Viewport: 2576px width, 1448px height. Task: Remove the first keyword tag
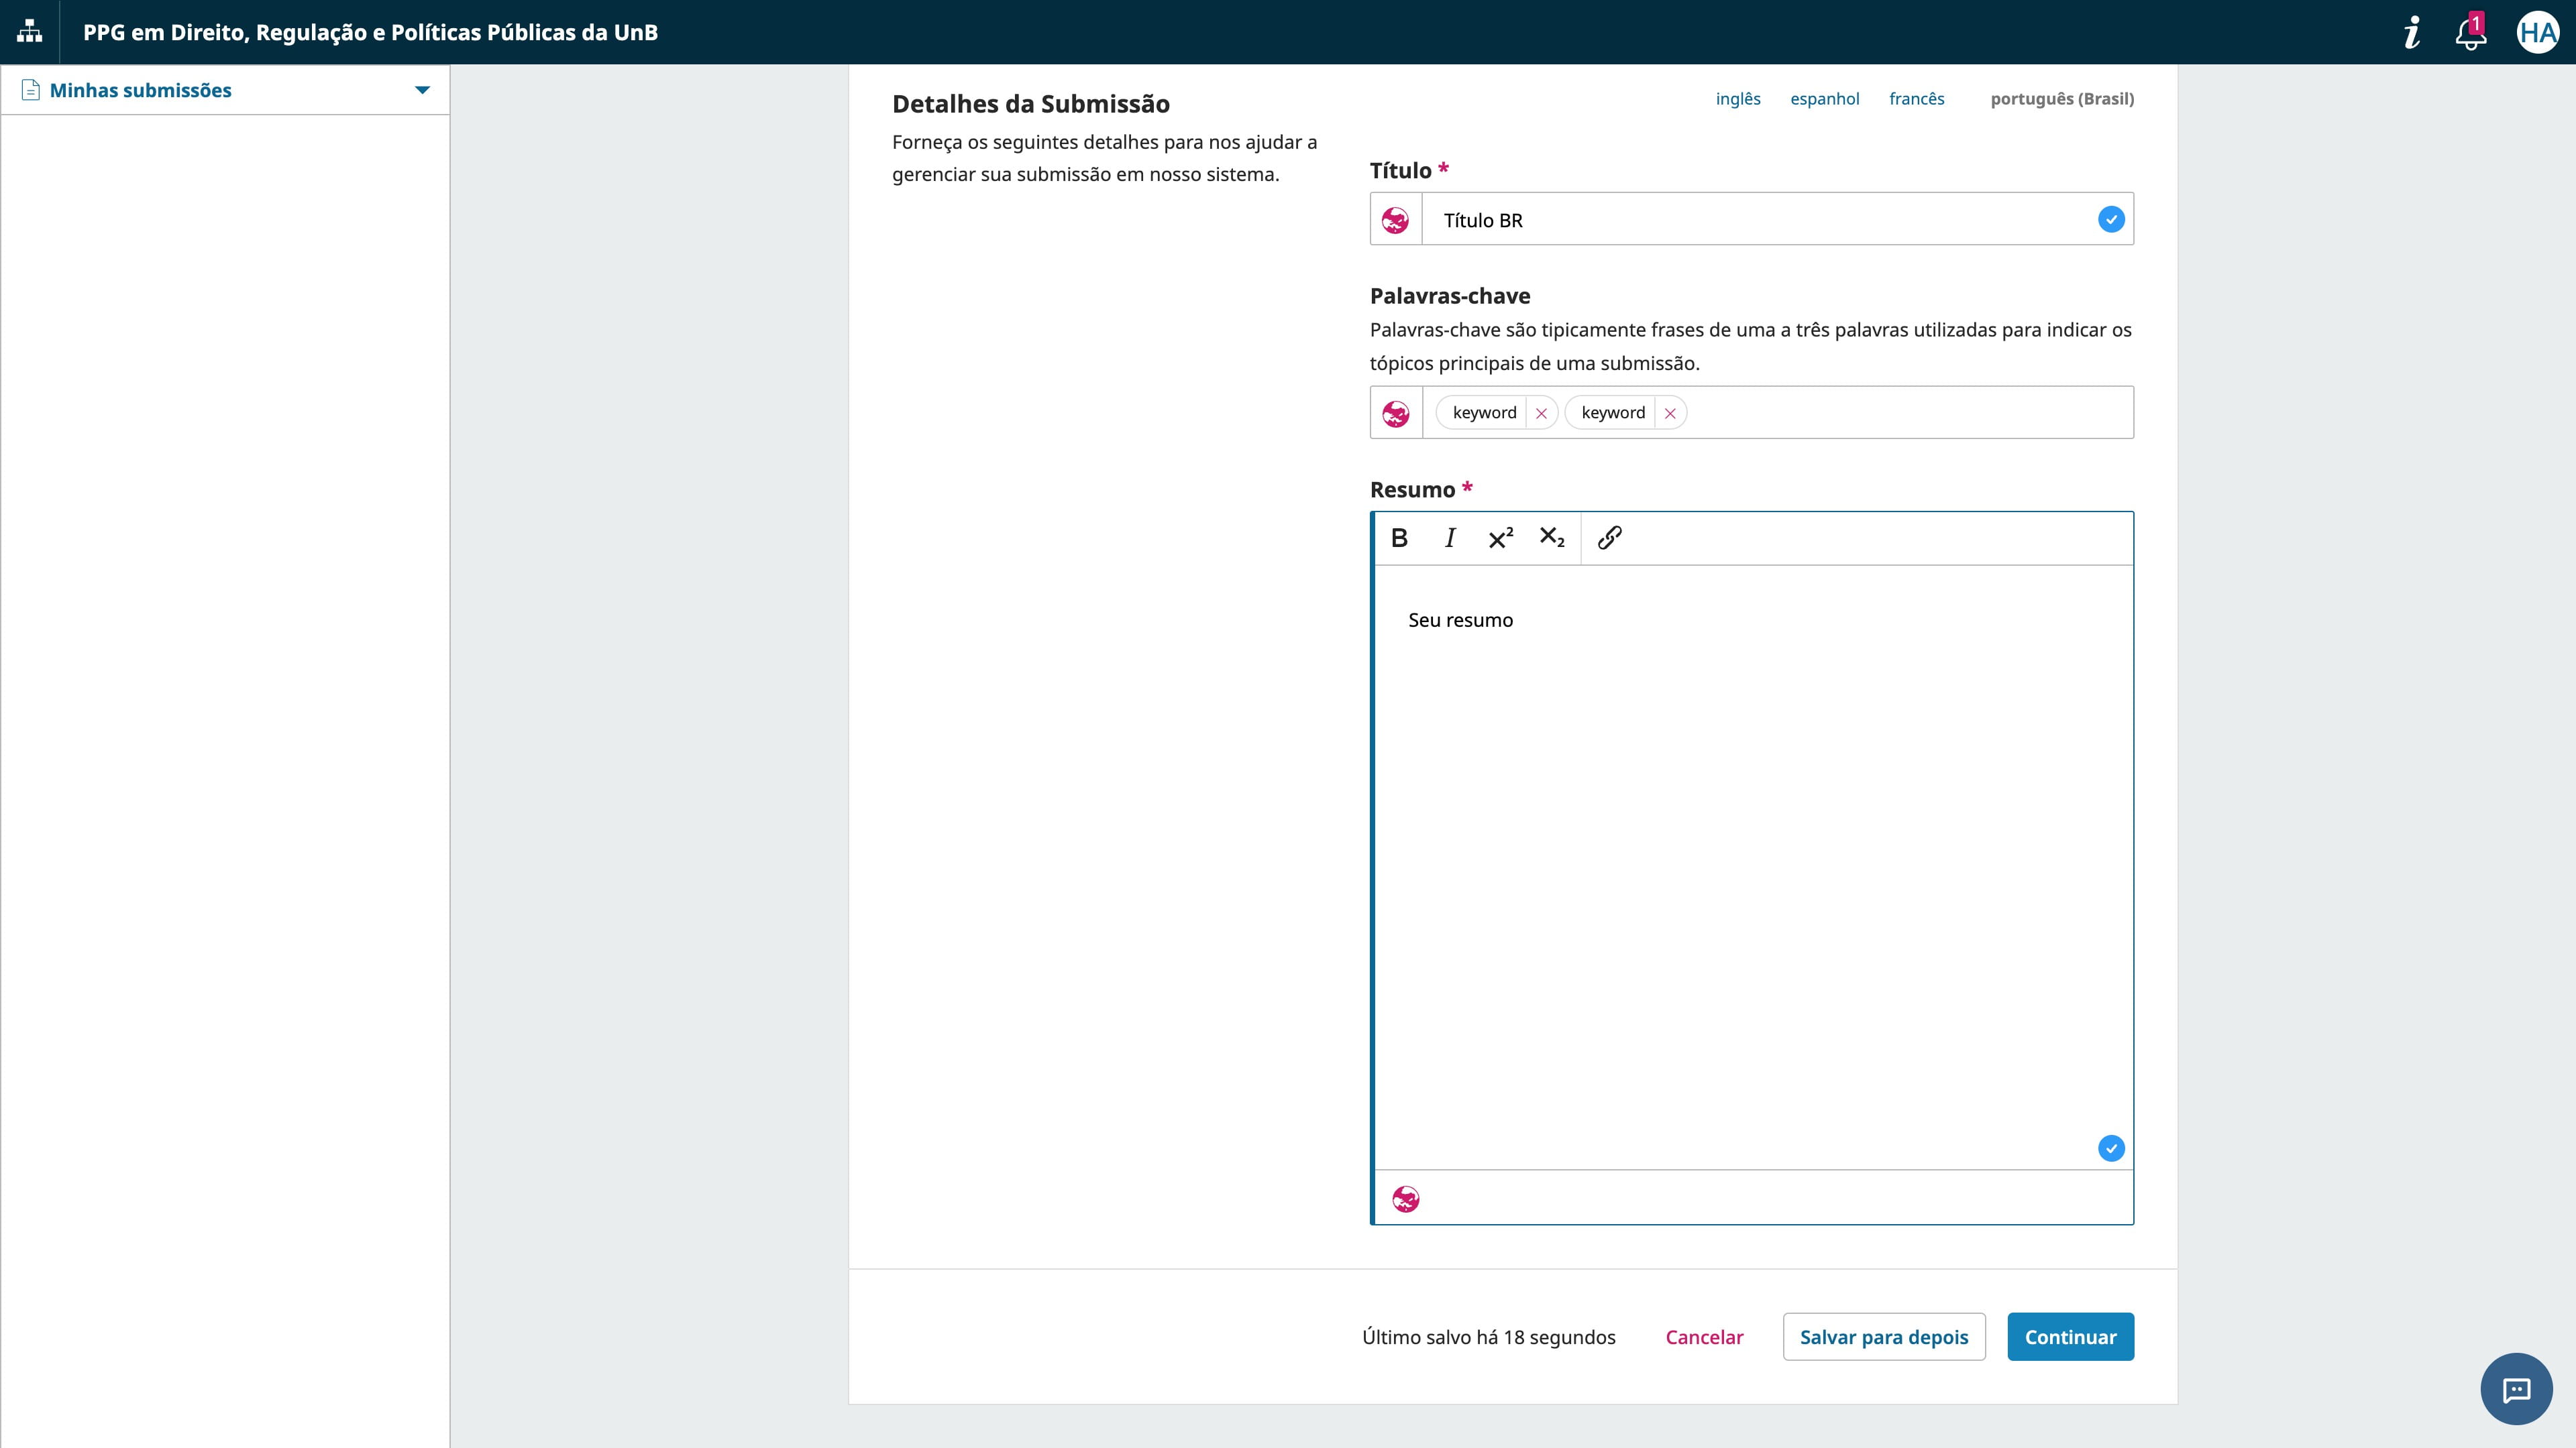coord(1541,414)
